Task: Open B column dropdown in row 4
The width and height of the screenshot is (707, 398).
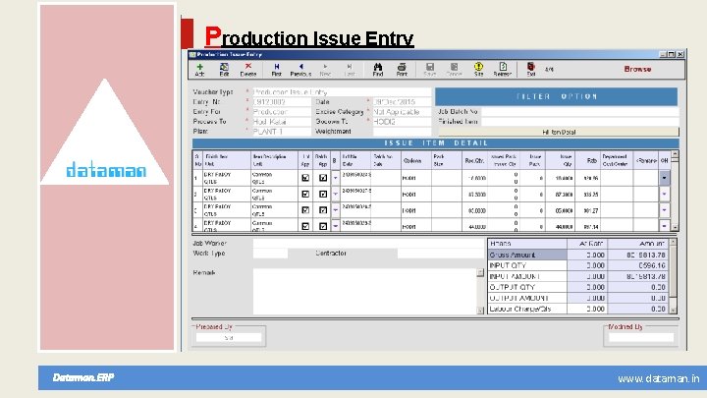Action: click(x=336, y=226)
